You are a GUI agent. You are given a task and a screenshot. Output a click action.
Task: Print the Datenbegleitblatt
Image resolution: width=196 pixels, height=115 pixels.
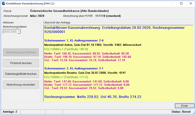point(21,74)
